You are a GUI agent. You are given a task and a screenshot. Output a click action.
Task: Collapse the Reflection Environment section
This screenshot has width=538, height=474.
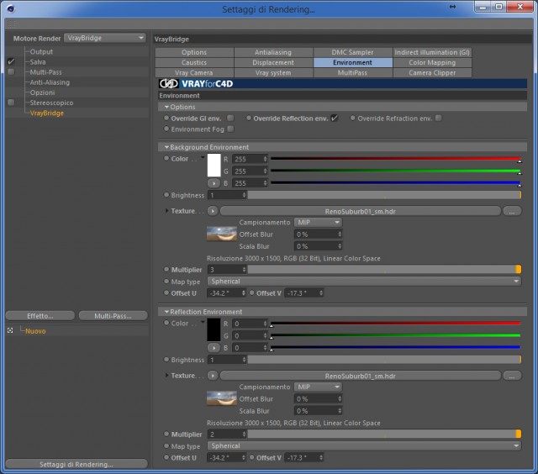tap(166, 312)
